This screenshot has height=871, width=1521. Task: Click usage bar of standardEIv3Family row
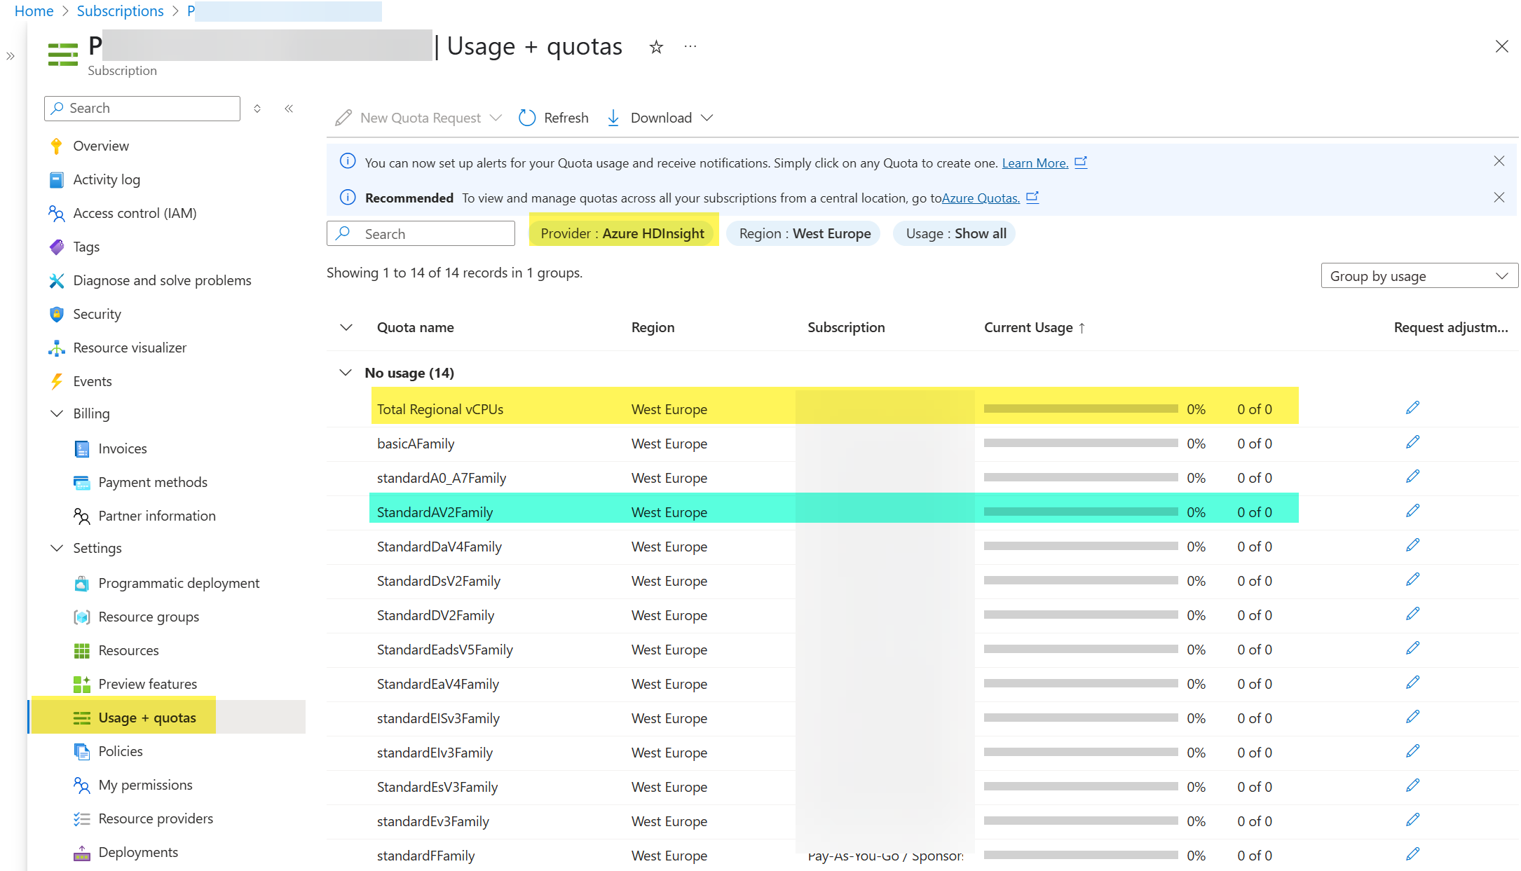coord(1081,752)
